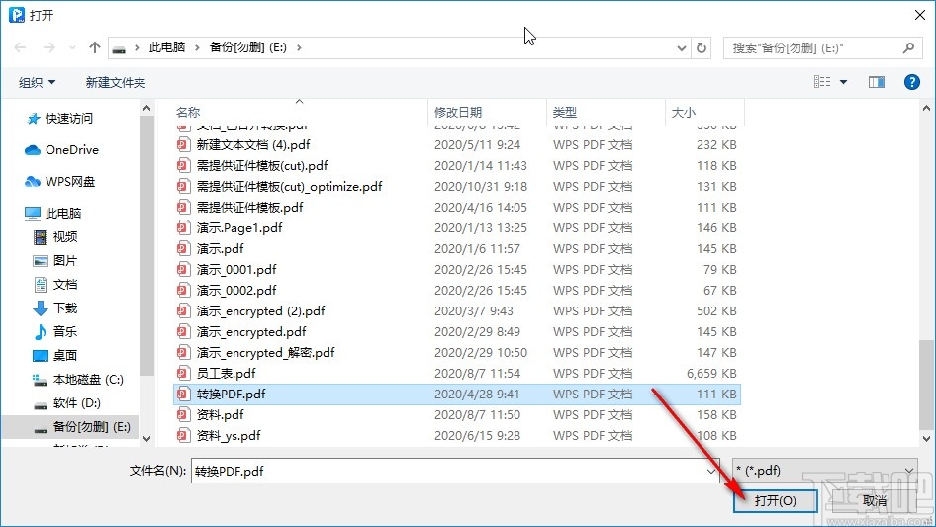Refresh the current folder listing
This screenshot has height=527, width=936.
pyautogui.click(x=702, y=47)
